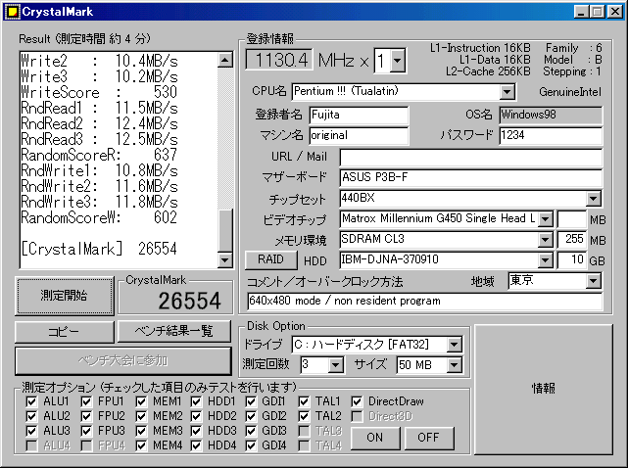Click the Result list scrollbar thumb
Screen dimensions: 628x468
[224, 231]
